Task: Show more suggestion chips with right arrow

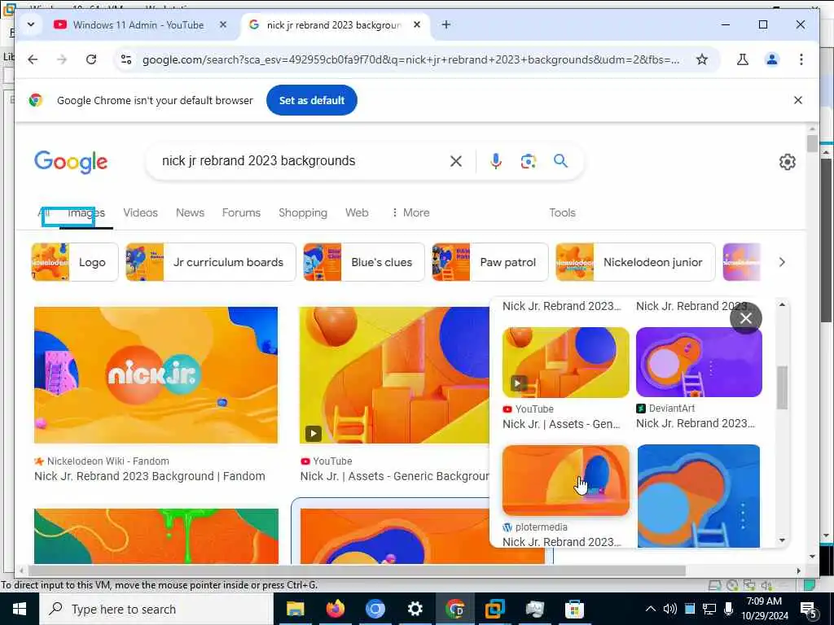Action: click(x=782, y=262)
